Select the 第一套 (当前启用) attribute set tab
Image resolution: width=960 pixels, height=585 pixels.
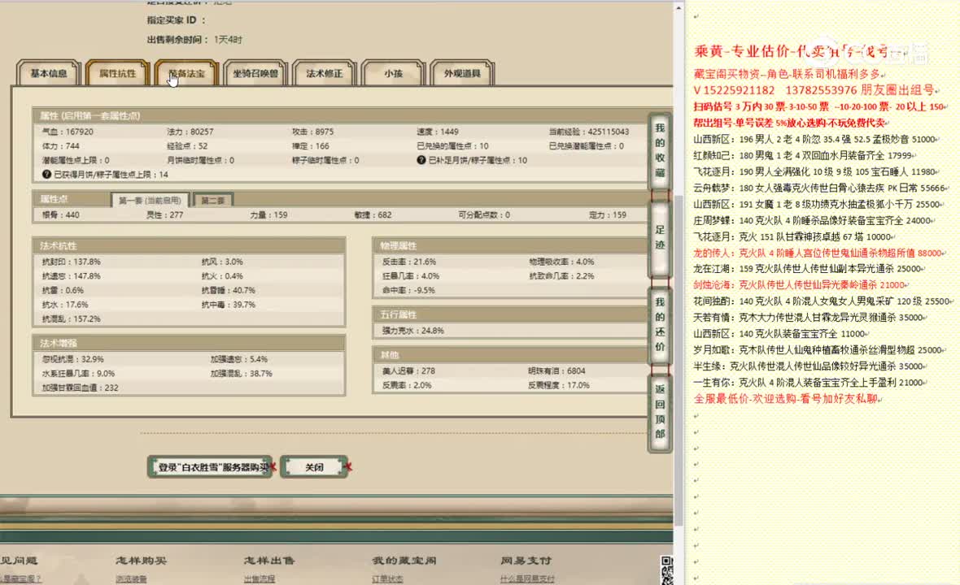pos(150,200)
